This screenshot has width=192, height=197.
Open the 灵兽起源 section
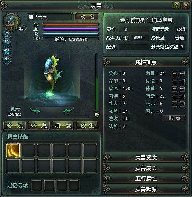146,189
